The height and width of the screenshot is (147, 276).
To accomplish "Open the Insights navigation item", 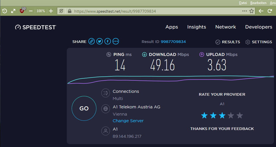I will pos(197,27).
